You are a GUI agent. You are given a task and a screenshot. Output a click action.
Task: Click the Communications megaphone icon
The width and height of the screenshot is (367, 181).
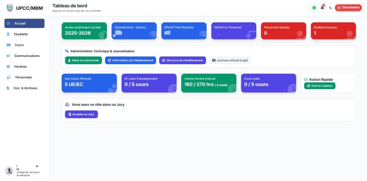8,56
